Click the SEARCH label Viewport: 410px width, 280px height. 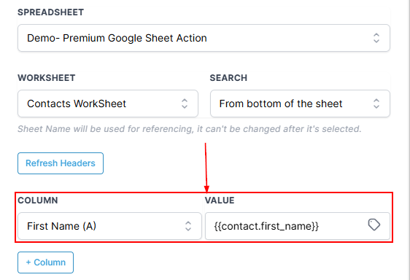pyautogui.click(x=228, y=78)
